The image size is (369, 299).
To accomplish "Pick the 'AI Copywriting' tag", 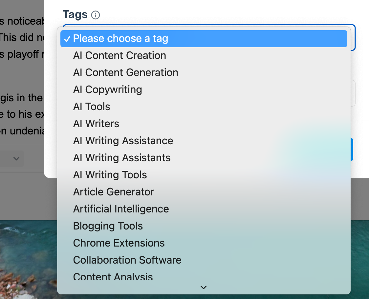I will pos(107,90).
